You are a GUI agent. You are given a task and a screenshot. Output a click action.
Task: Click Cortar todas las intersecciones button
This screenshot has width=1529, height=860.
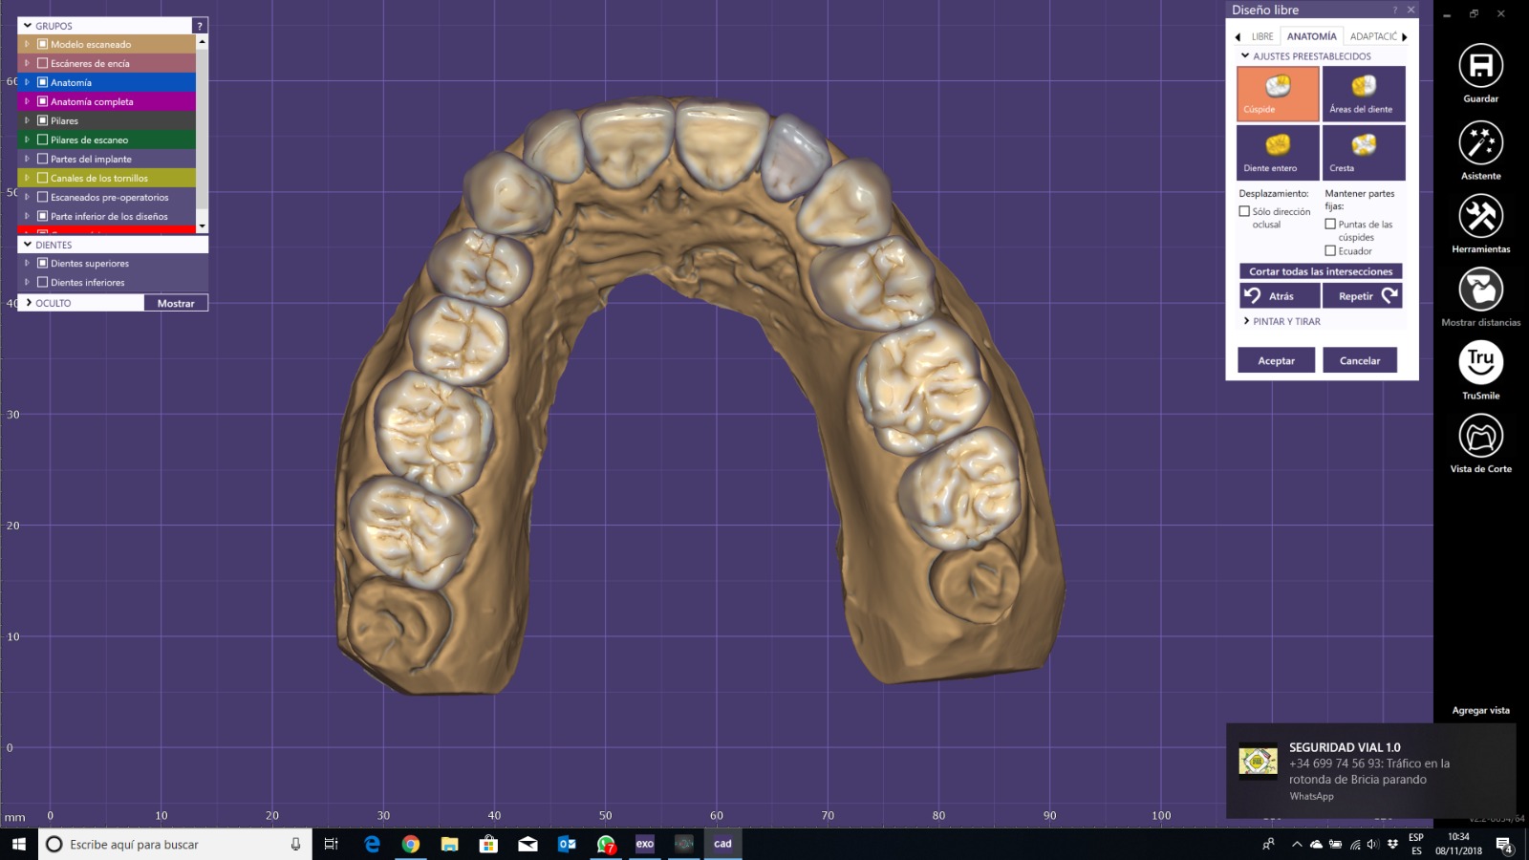pos(1321,271)
